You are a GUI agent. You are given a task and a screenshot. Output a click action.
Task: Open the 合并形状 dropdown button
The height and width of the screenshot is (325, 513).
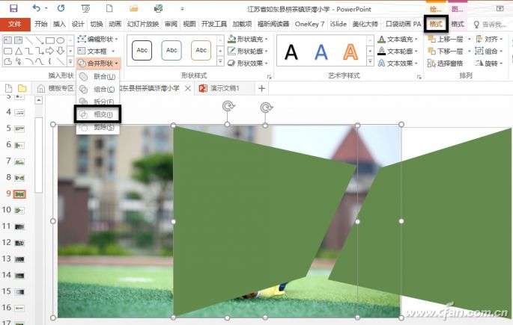point(98,64)
